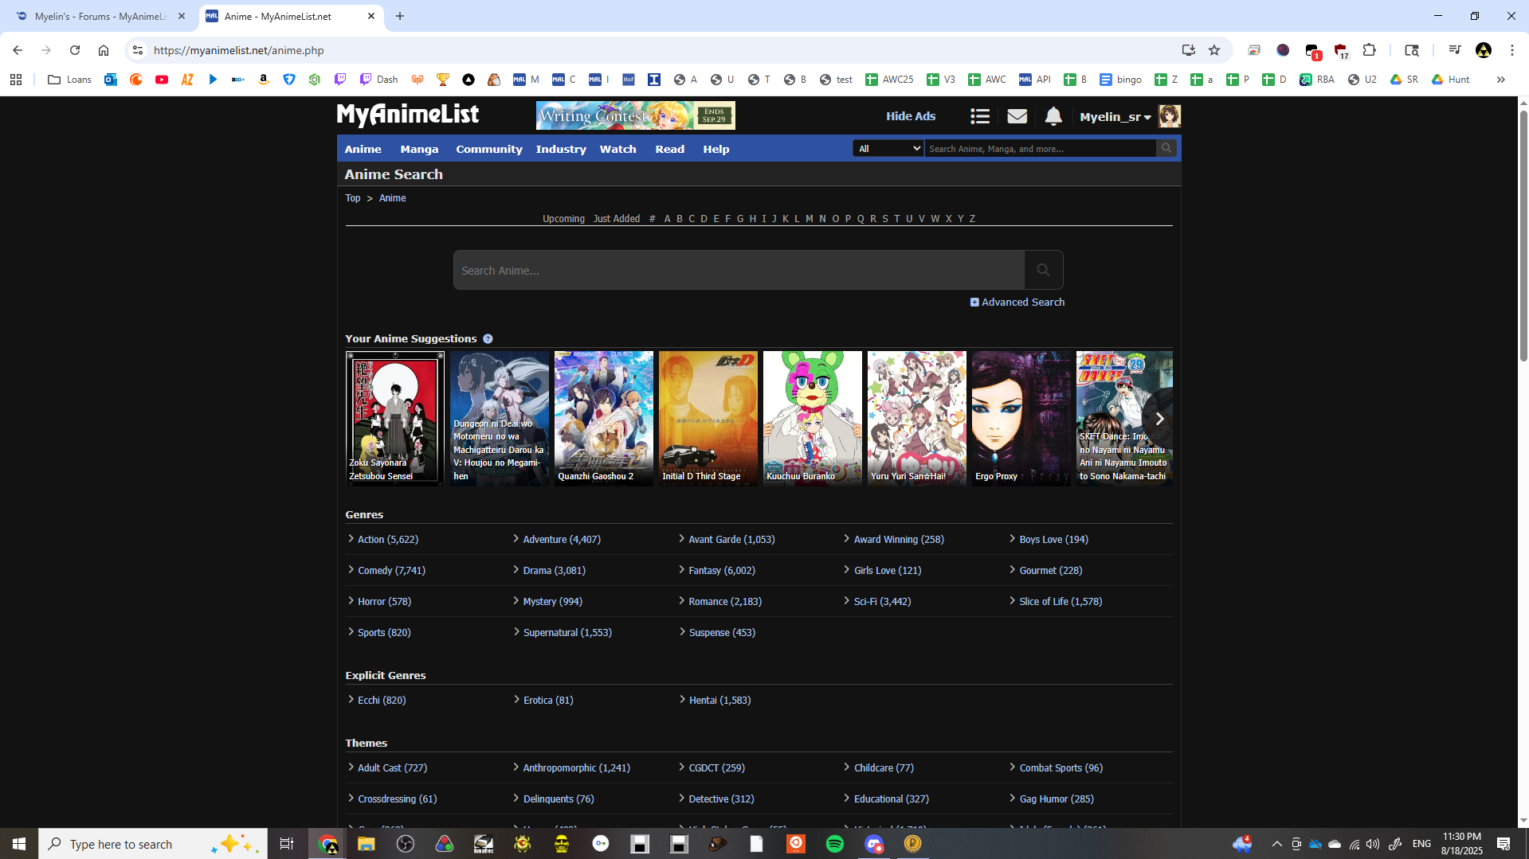
Task: Open the YouTube bookmark icon
Action: pyautogui.click(x=162, y=80)
